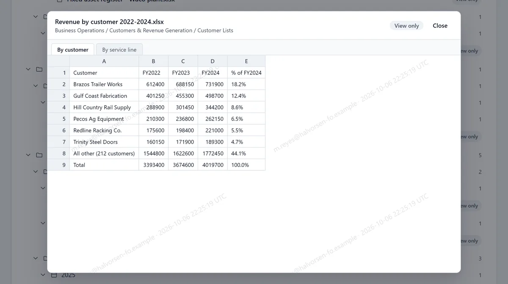
Task: Click the 8.6% cell
Action: click(246, 107)
